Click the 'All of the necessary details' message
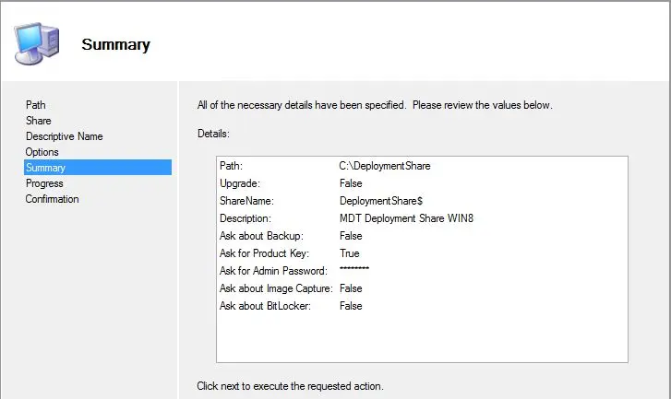The width and height of the screenshot is (671, 399). click(x=375, y=105)
